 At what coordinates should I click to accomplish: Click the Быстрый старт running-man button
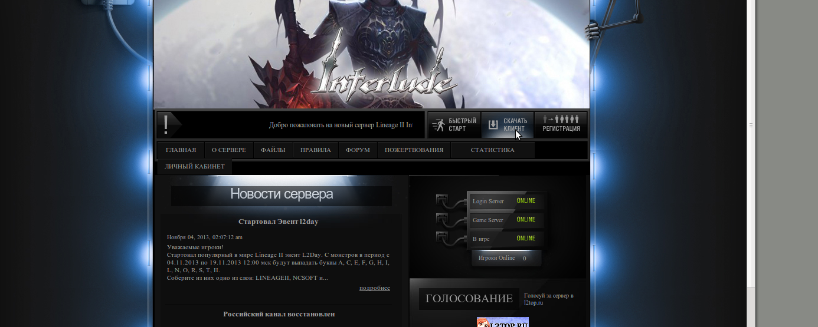point(454,125)
